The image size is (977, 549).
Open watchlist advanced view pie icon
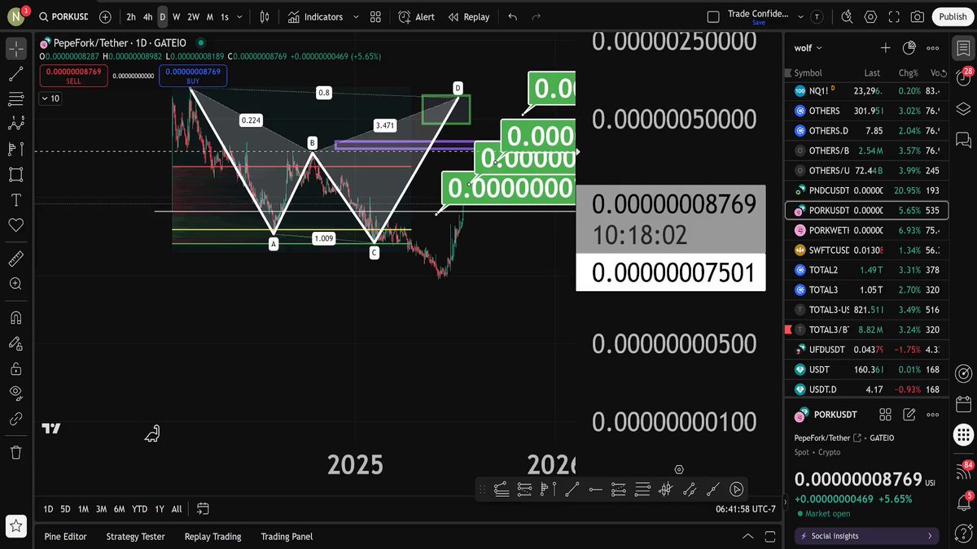tap(910, 48)
